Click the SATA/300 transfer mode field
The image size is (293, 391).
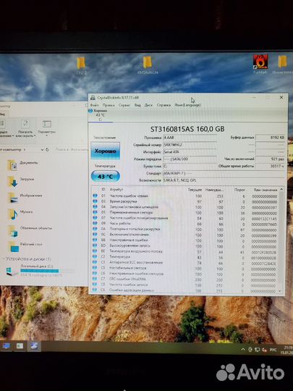click(x=190, y=159)
